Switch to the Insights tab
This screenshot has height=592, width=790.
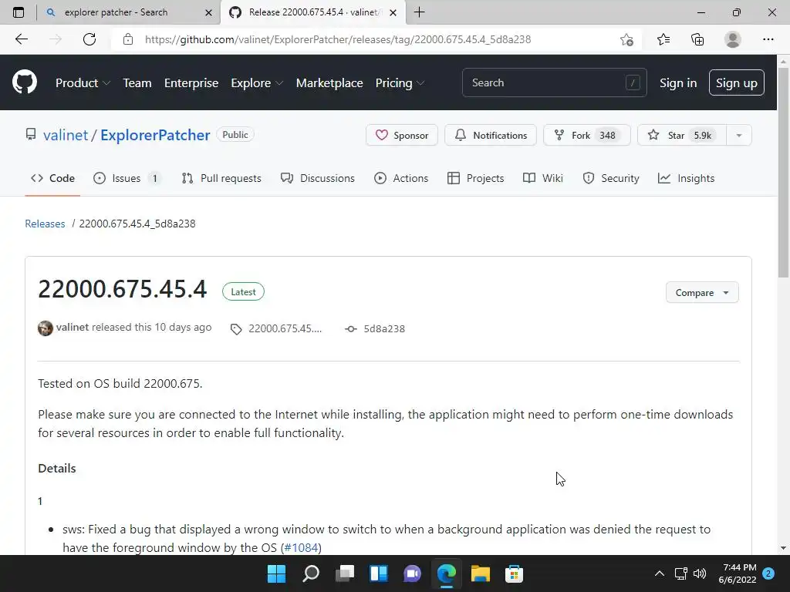click(x=686, y=178)
